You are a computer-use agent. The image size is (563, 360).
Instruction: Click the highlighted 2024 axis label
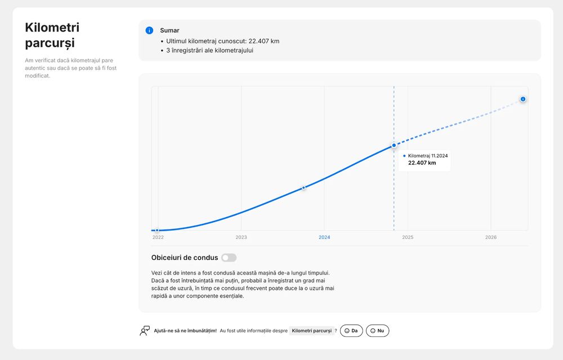324,237
